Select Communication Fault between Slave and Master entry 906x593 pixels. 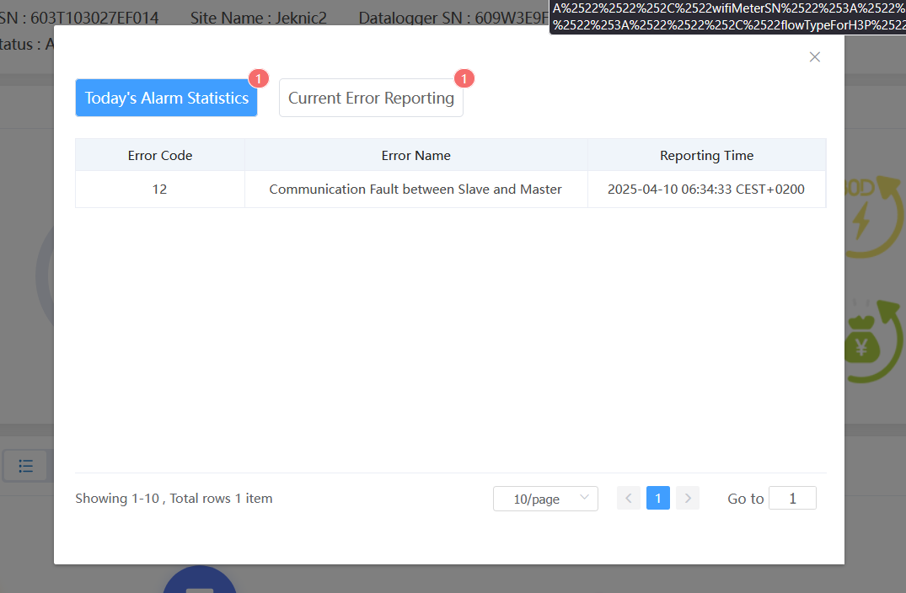click(415, 190)
